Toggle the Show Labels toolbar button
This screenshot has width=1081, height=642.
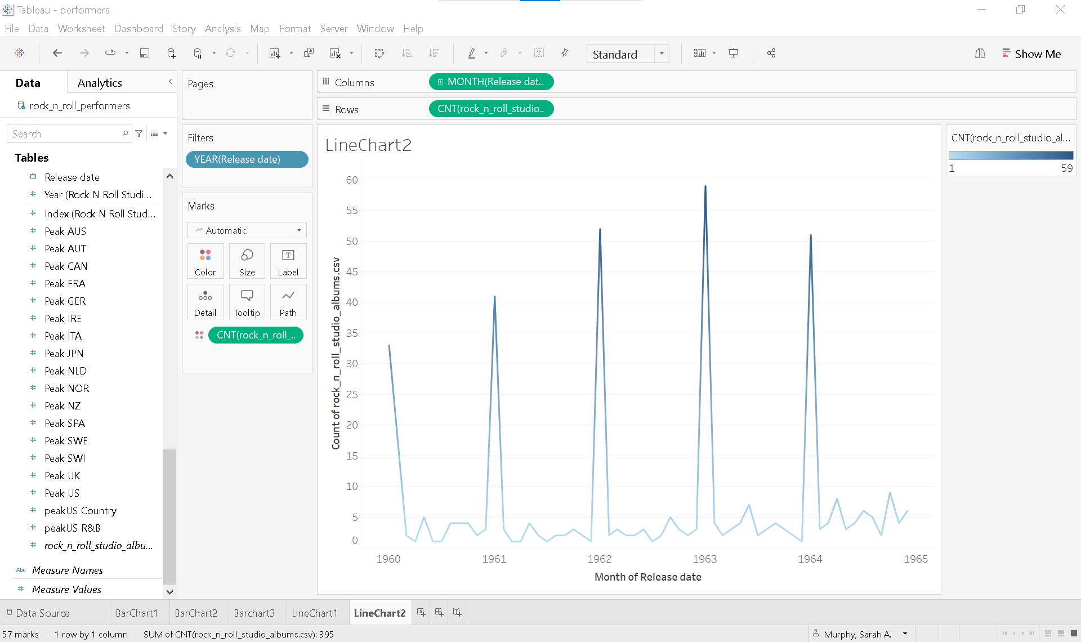tap(539, 53)
